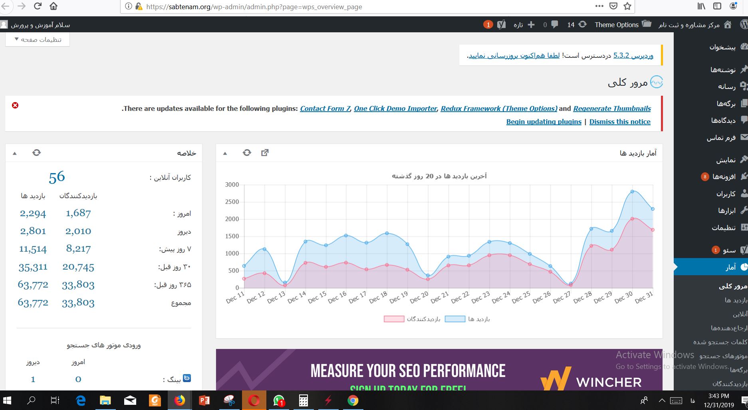The image size is (748, 410).
Task: Click Dismiss this notice
Action: tap(620, 122)
